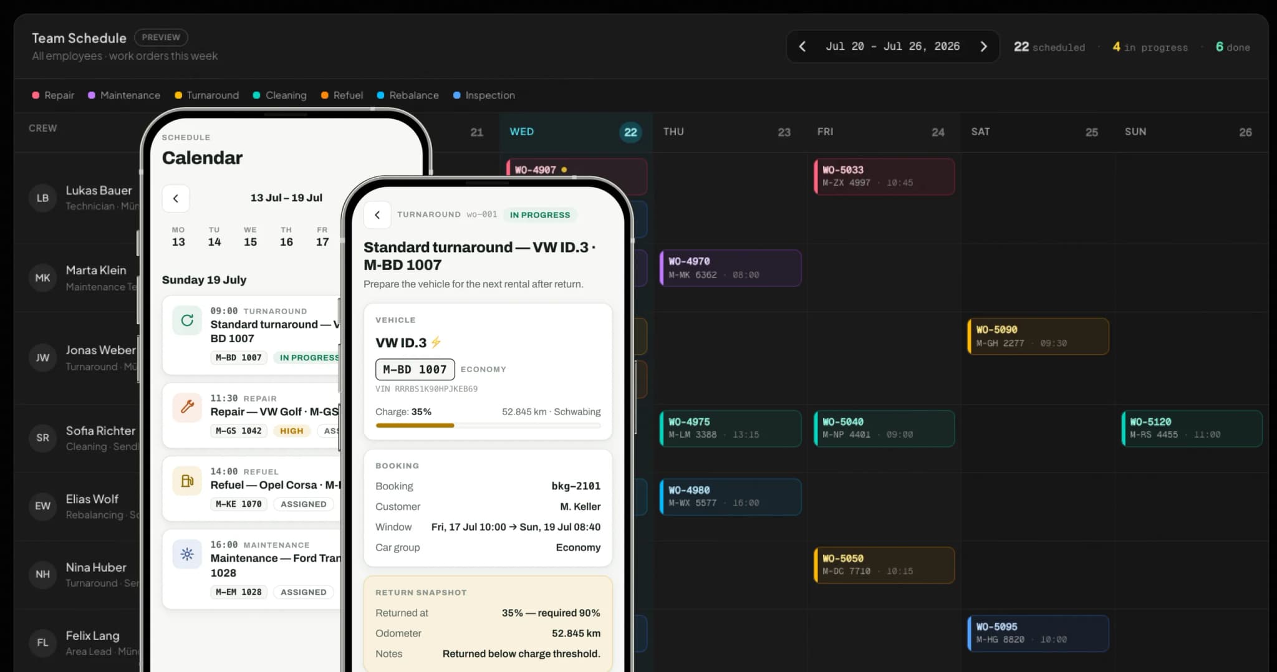Go to next week in Team Schedule
This screenshot has height=672, width=1277.
tap(983, 47)
